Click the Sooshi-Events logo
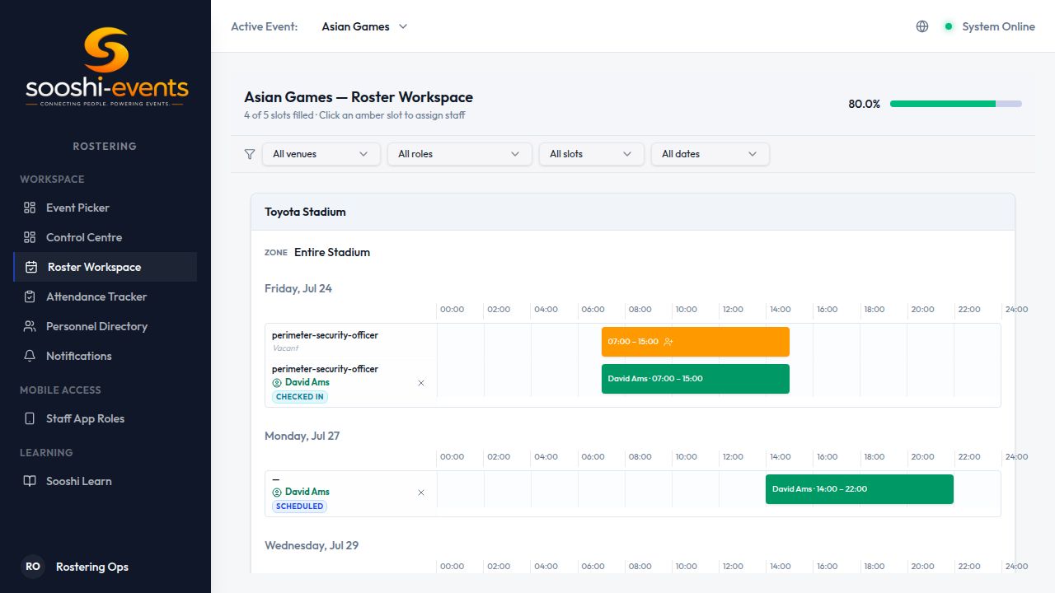 tap(106, 68)
